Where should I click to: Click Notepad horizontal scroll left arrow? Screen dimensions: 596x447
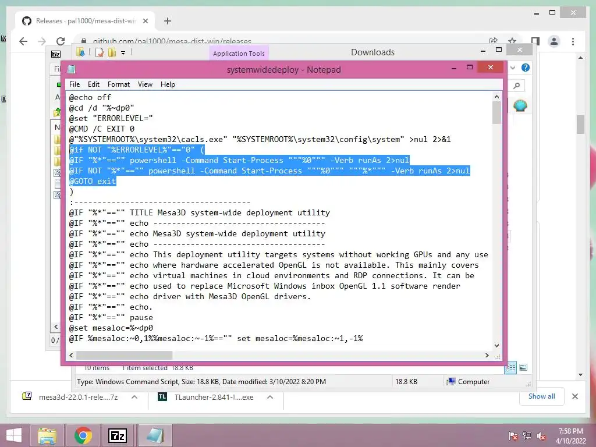[x=71, y=356]
